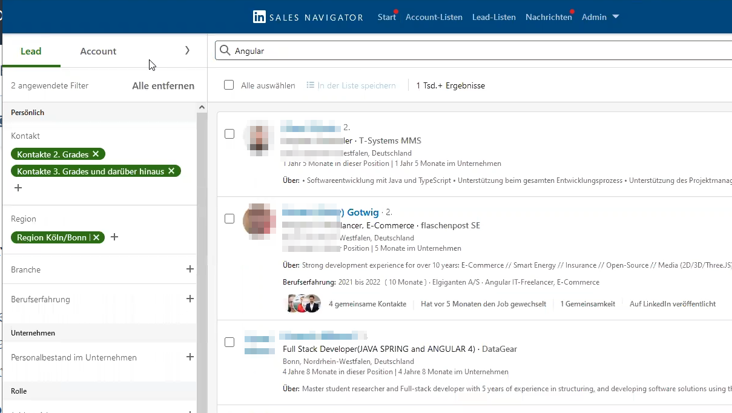Viewport: 732px width, 413px height.
Task: Switch to the Lead tab
Action: click(31, 51)
